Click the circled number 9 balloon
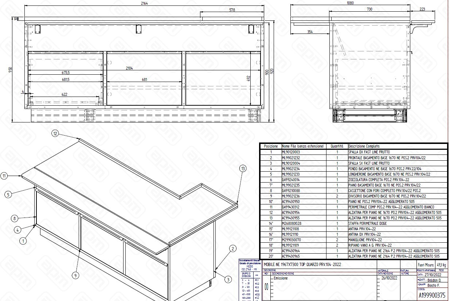The image size is (450, 301). 75,275
